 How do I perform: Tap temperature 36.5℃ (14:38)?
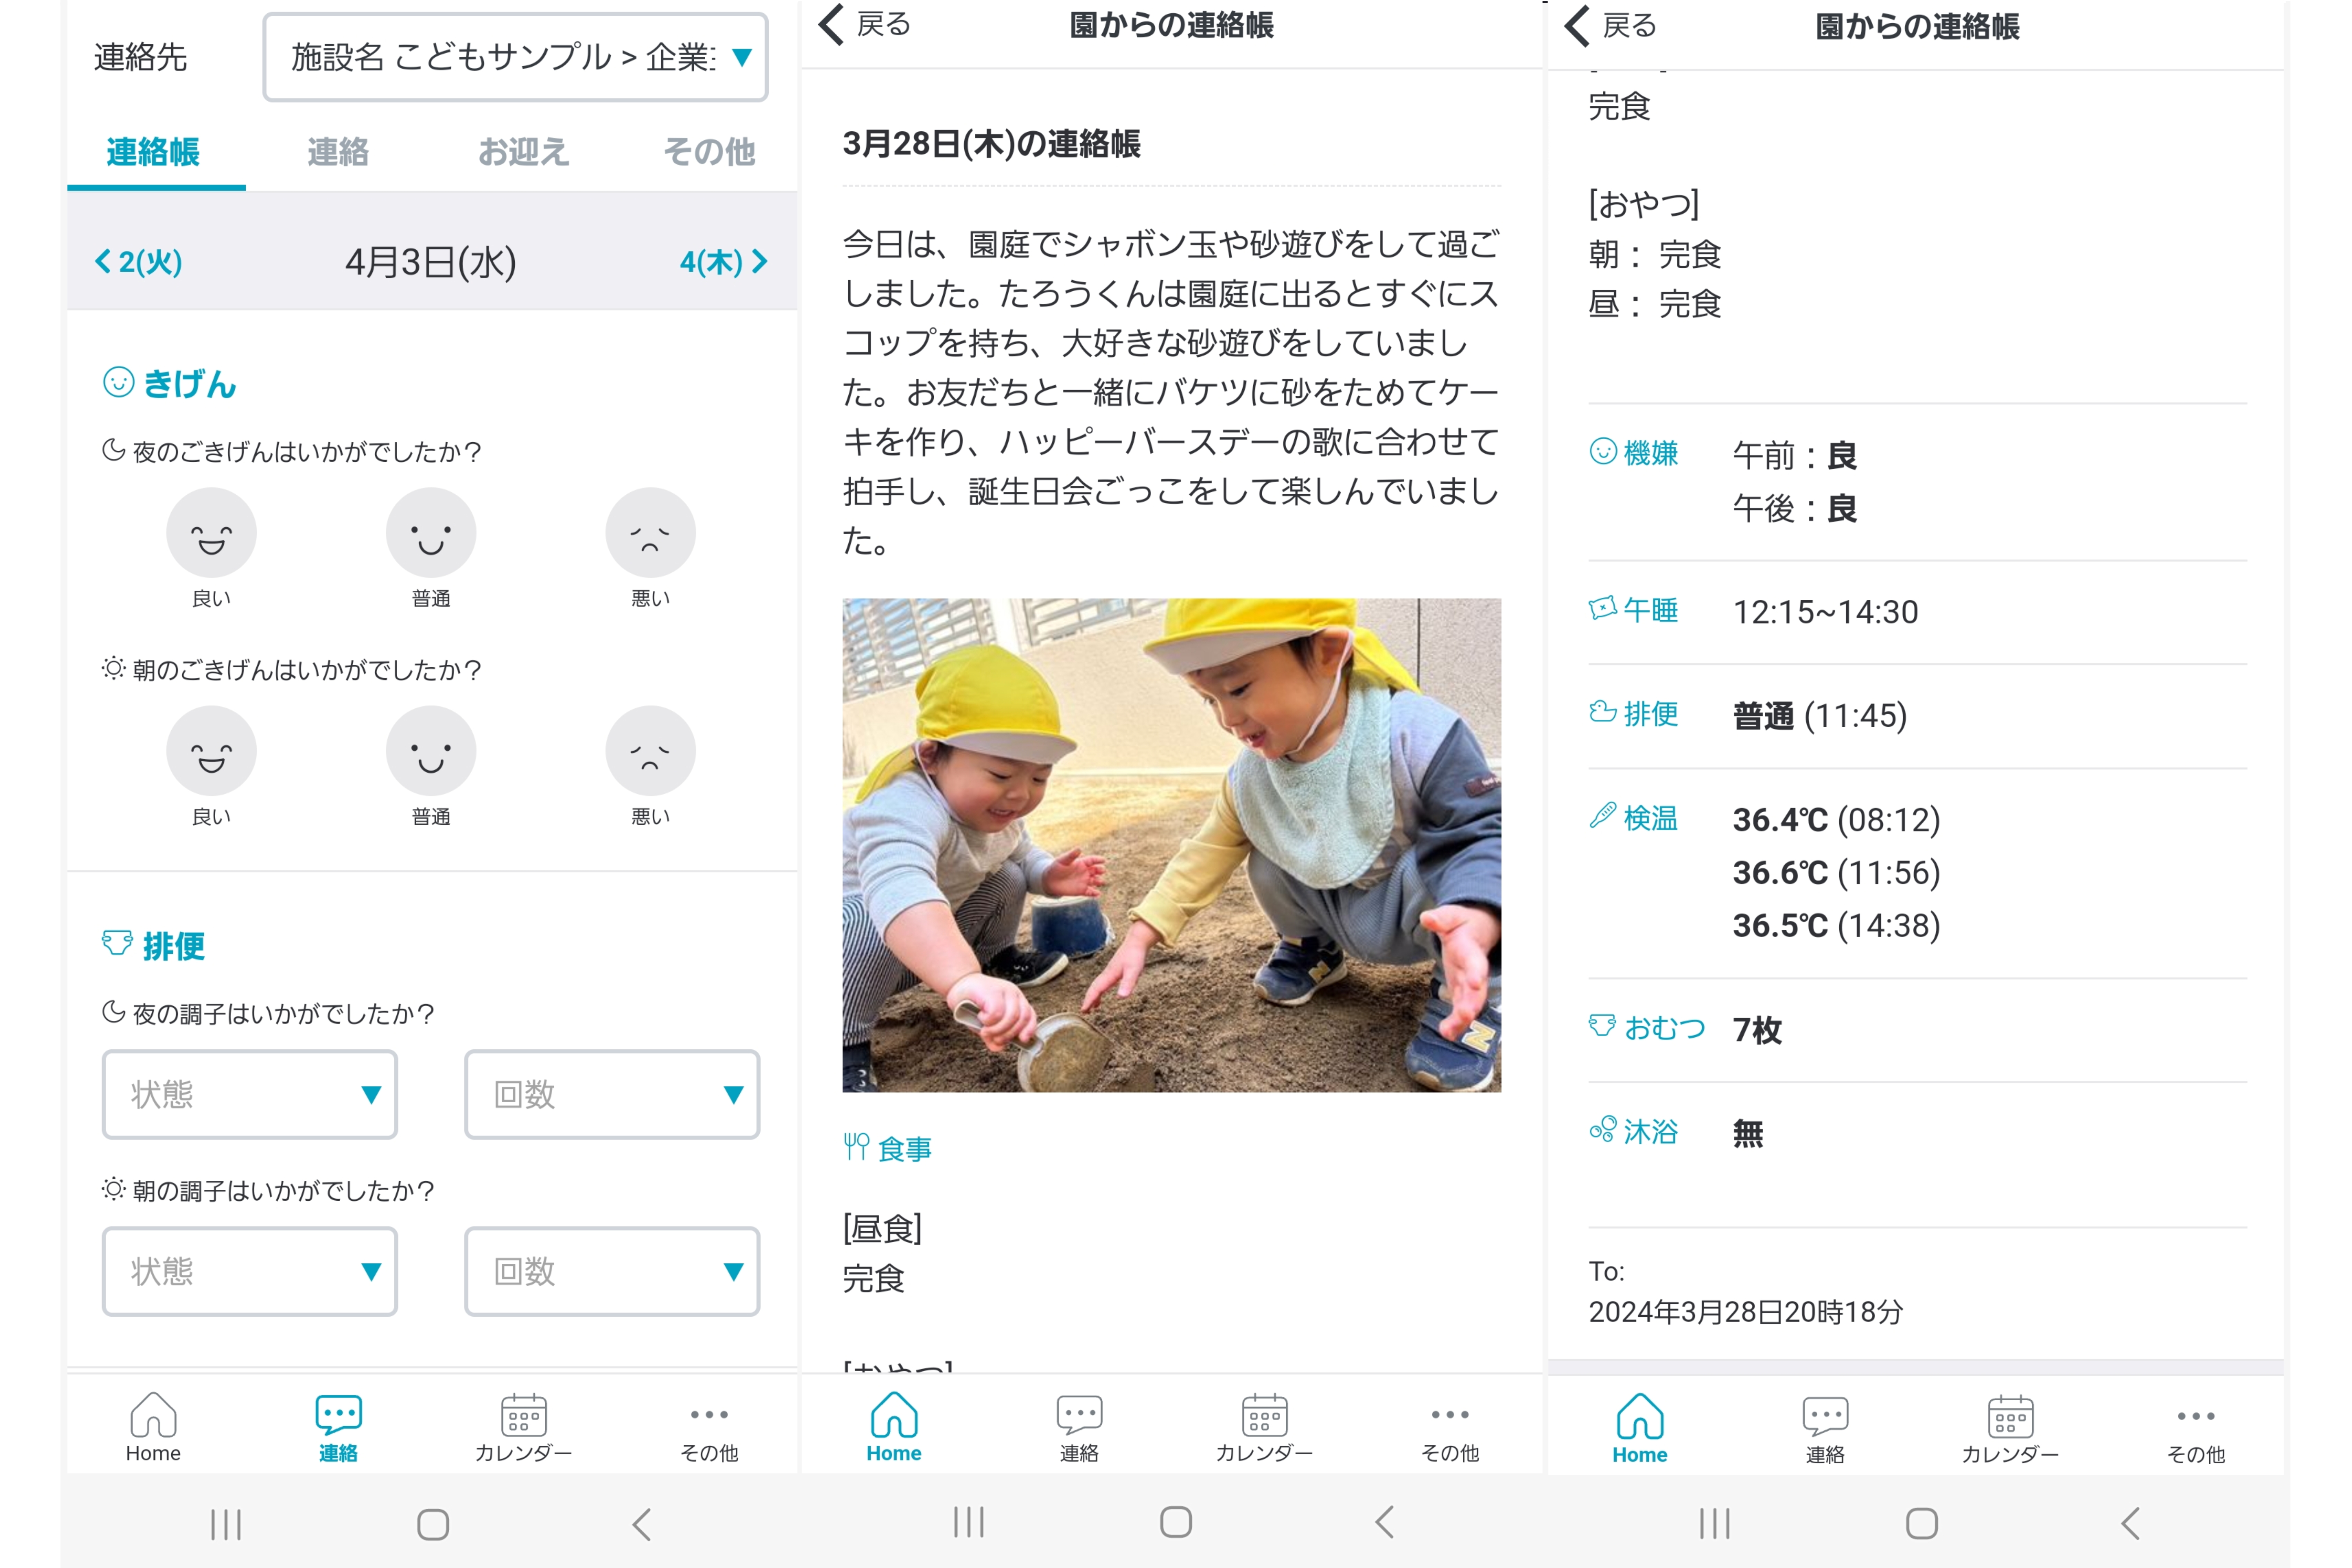click(x=1836, y=926)
